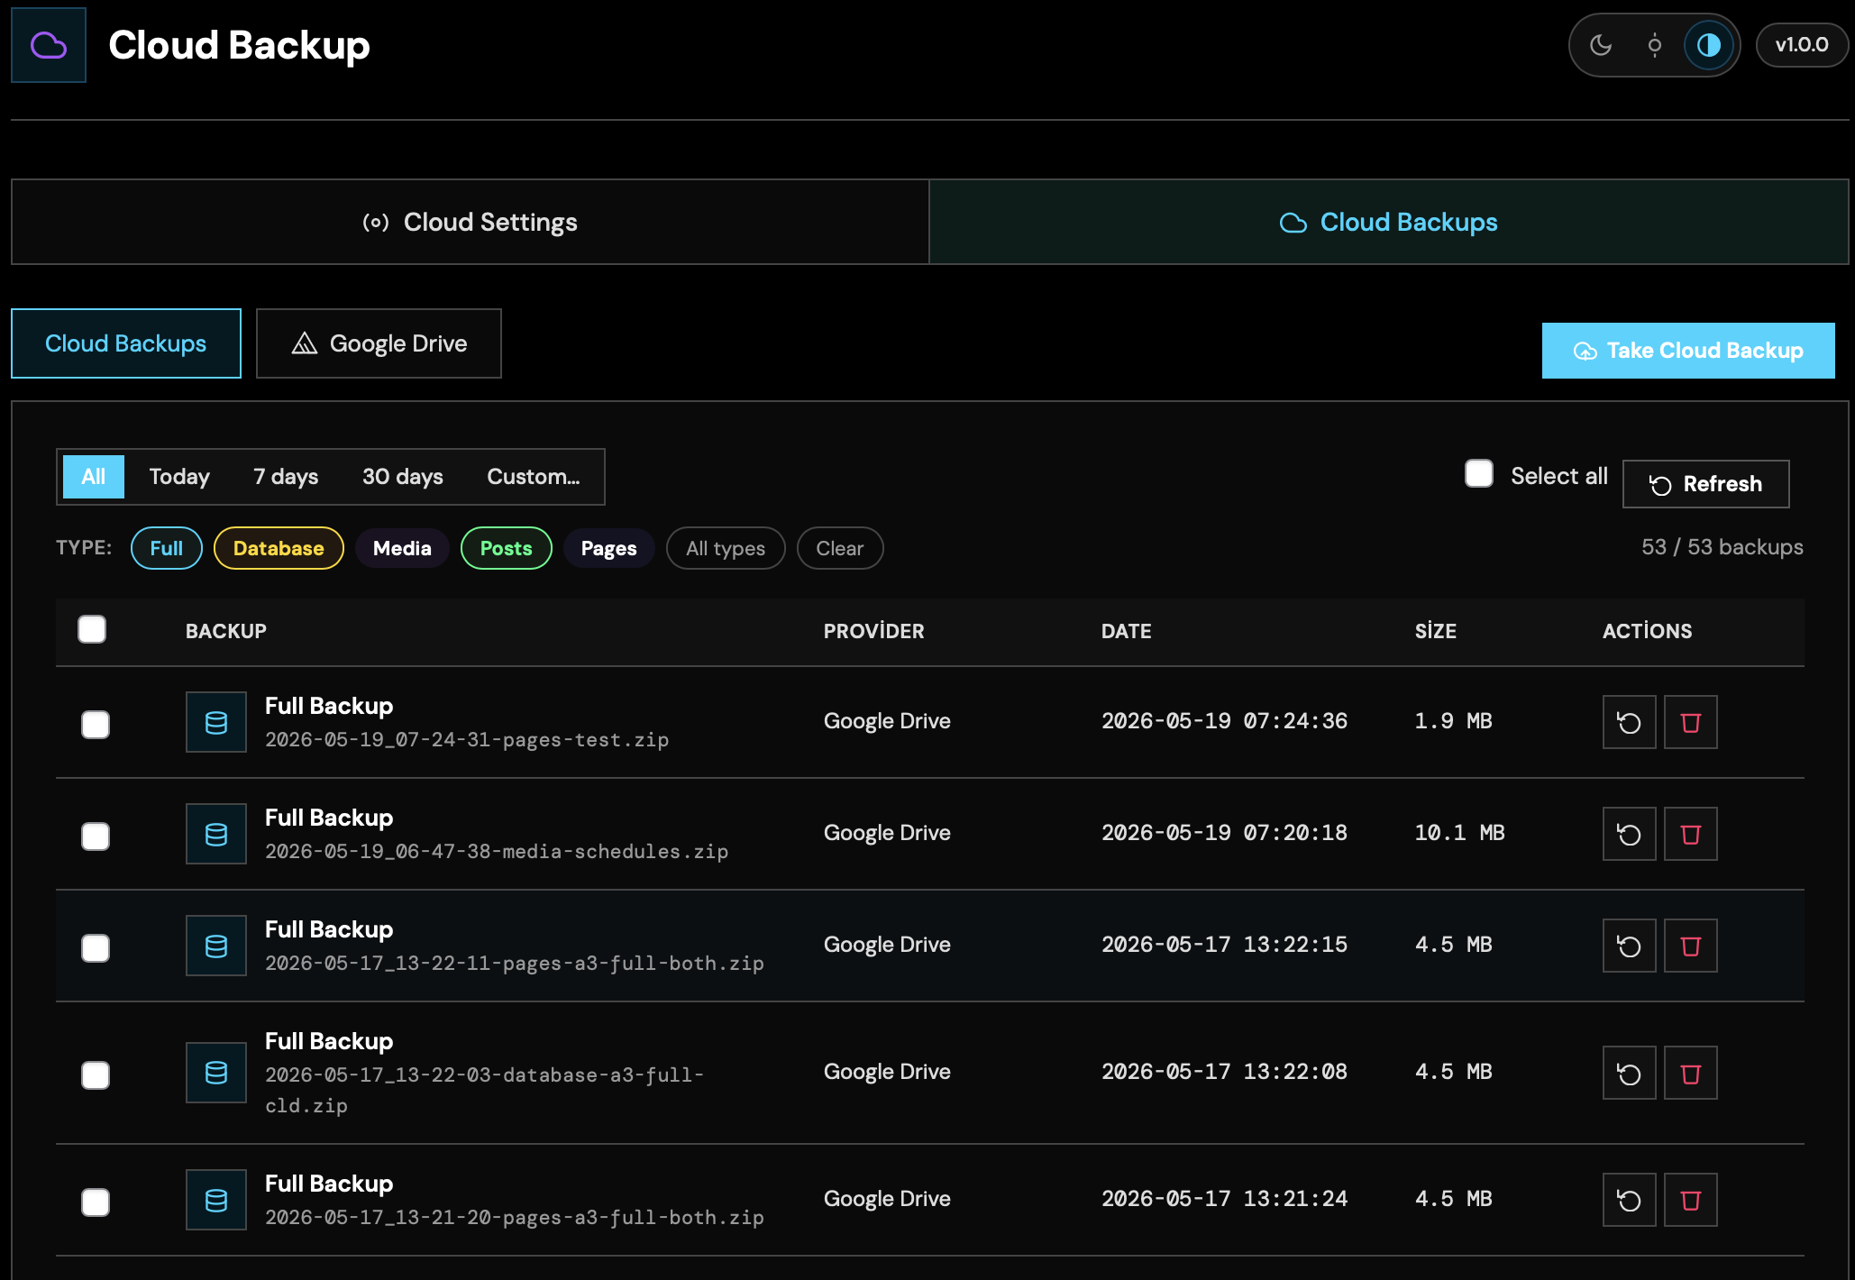The width and height of the screenshot is (1855, 1280).
Task: Check the 13-21-20 pages-a3-full-both row checkbox
Action: (x=96, y=1202)
